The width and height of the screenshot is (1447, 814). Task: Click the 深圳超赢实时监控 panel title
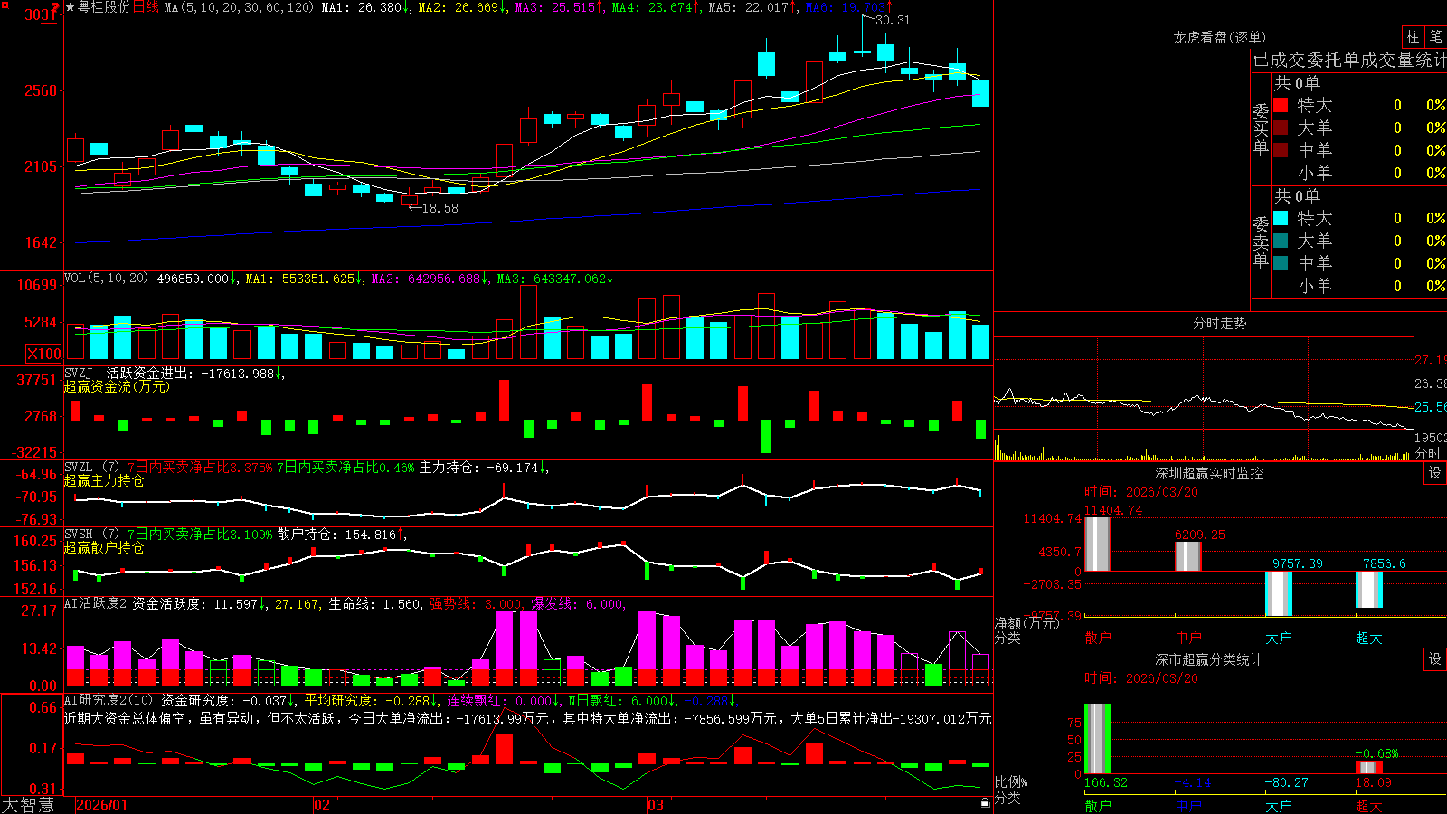click(1209, 473)
